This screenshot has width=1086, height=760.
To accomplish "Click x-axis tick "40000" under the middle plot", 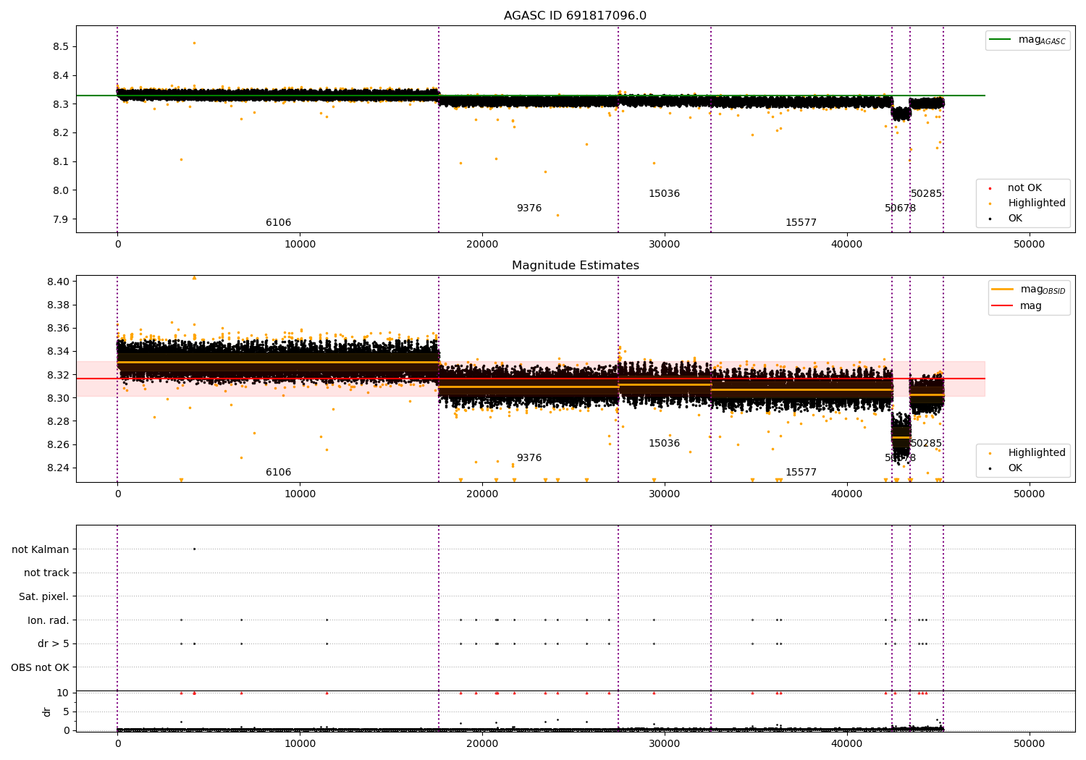I will click(x=846, y=494).
